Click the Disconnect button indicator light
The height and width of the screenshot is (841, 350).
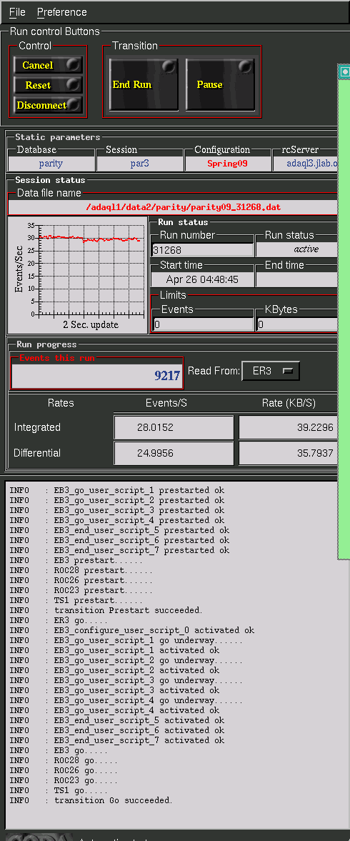74,104
